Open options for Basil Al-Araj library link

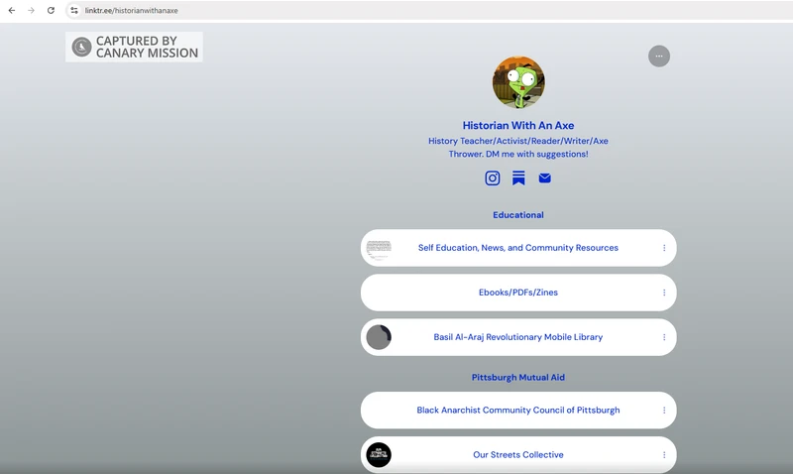click(664, 337)
